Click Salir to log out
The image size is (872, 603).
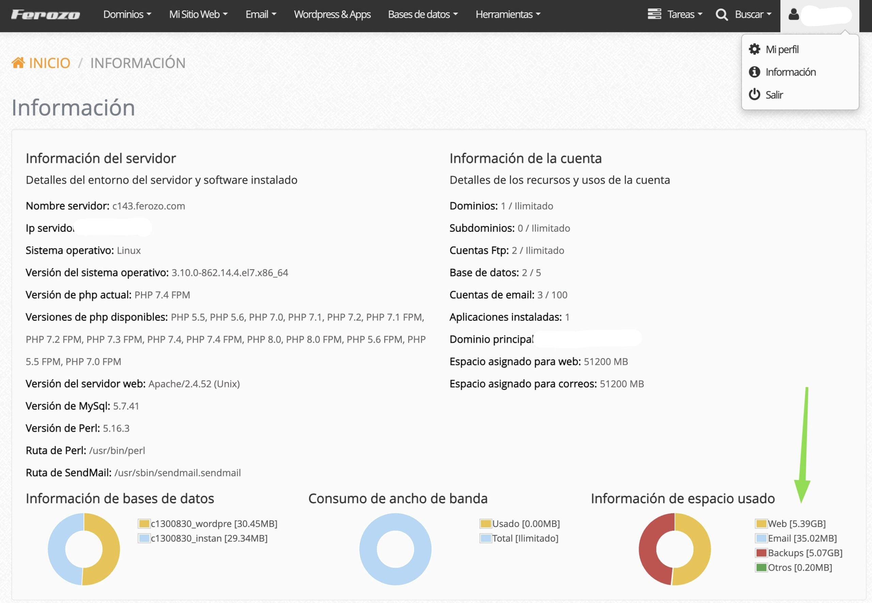[774, 95]
